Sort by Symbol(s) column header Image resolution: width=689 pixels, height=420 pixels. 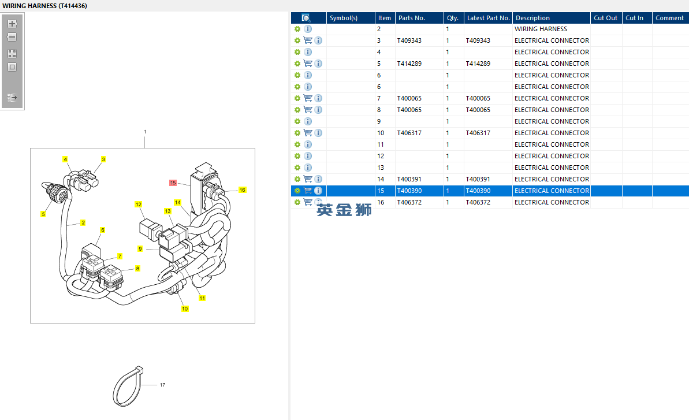point(351,18)
